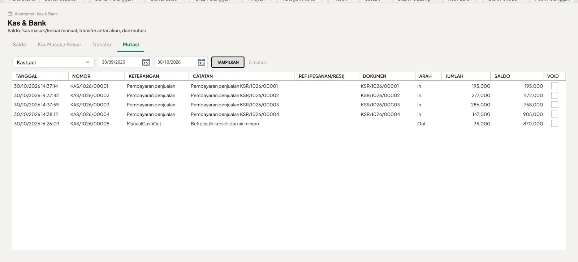Viewport: 578px width, 262px height.
Task: Sort by the ARAH column header
Action: point(428,76)
